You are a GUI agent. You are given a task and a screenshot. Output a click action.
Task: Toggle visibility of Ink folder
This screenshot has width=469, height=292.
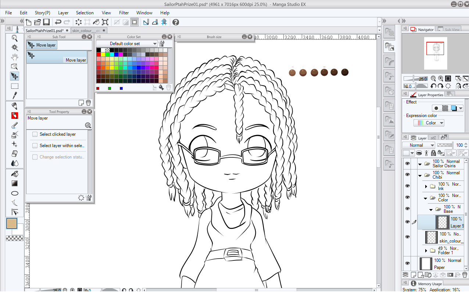point(407,186)
